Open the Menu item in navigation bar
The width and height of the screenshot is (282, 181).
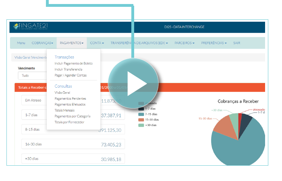(21, 43)
